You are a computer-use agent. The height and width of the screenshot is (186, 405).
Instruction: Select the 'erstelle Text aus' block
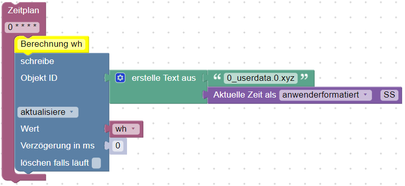point(164,78)
